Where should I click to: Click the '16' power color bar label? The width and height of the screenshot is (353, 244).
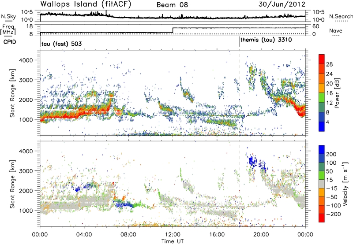point(329,93)
